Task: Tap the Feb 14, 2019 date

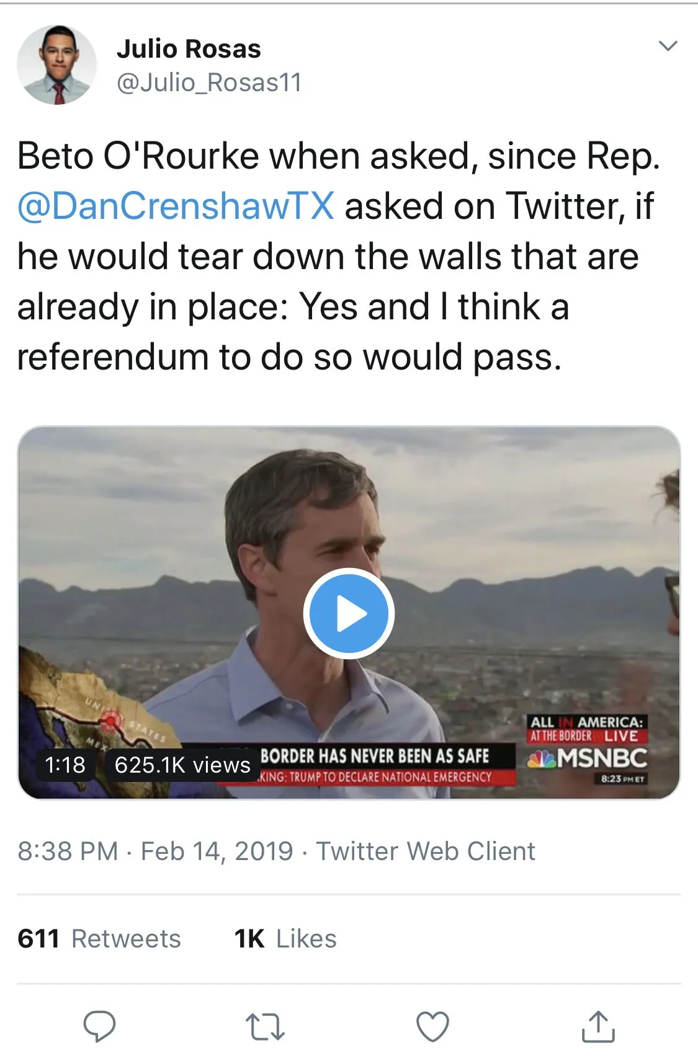Action: click(217, 851)
